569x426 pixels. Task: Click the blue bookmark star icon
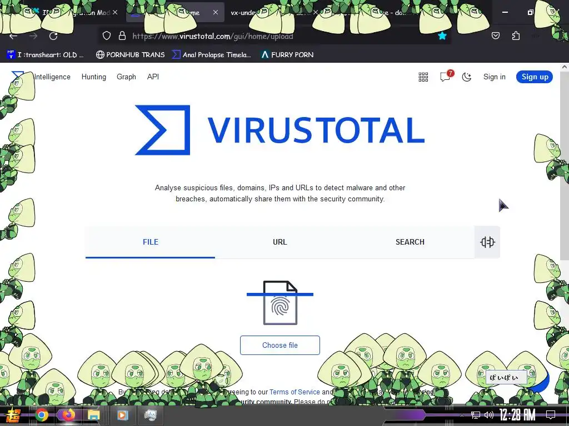tap(442, 35)
